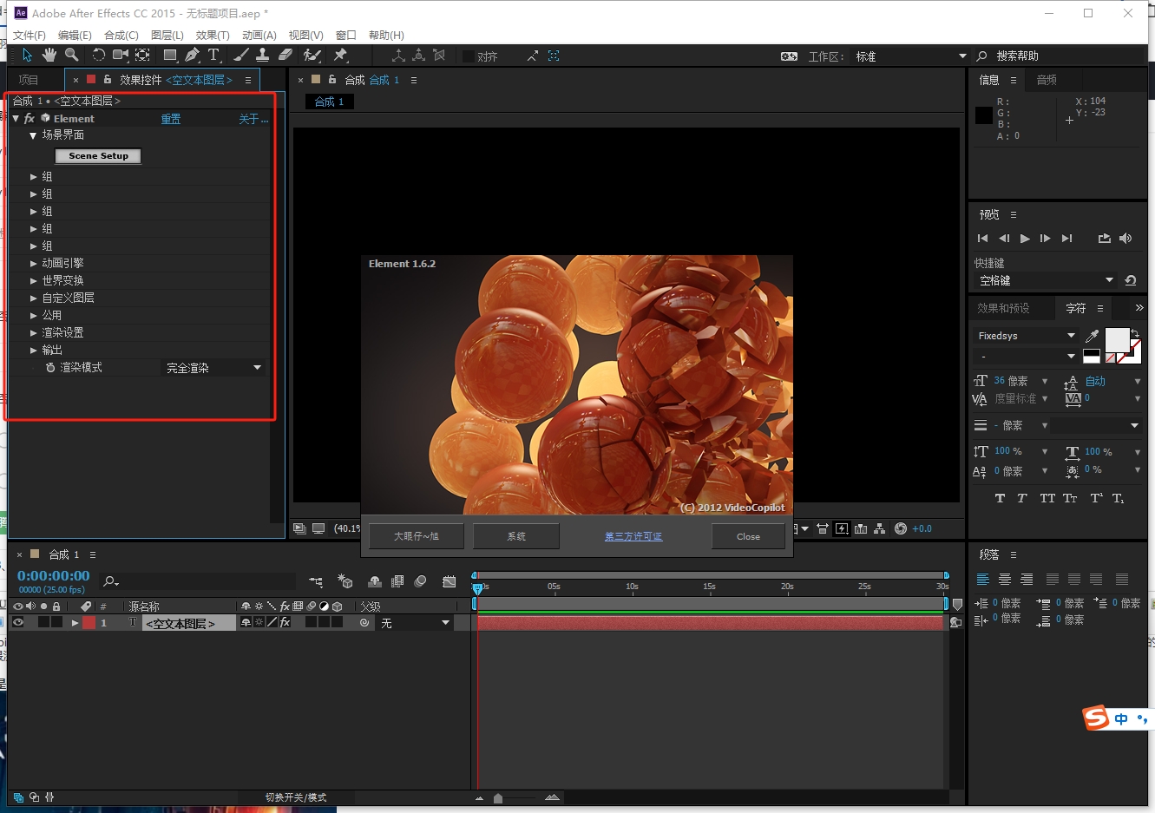Viewport: 1155px width, 813px height.
Task: Select the Roto Brush tool
Action: pyautogui.click(x=312, y=56)
